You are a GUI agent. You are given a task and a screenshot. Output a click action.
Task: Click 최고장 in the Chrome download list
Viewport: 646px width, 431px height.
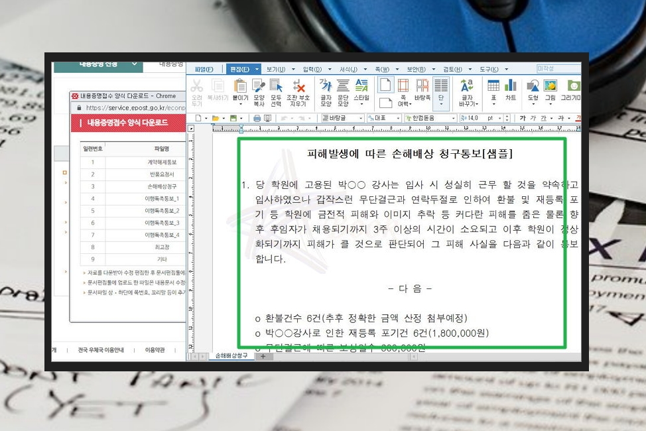pos(162,247)
